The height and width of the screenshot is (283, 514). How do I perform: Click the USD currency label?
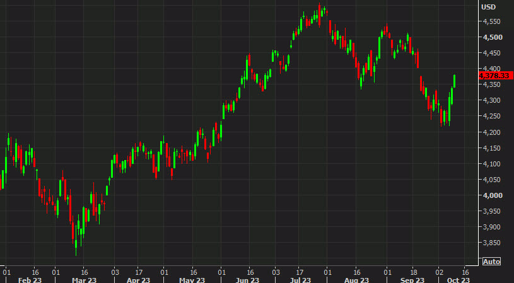(x=488, y=7)
